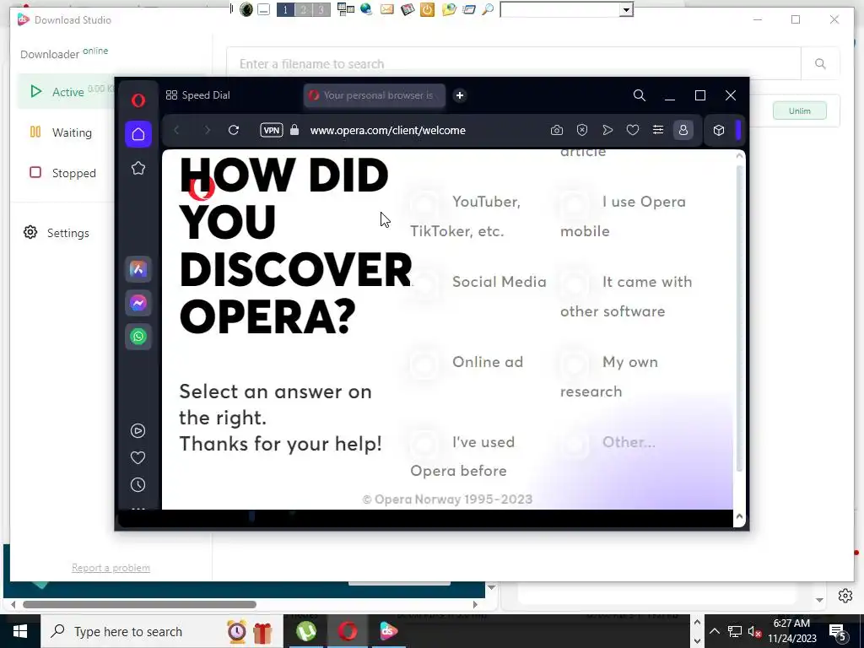Open the Player icon in Opera sidebar

click(138, 431)
